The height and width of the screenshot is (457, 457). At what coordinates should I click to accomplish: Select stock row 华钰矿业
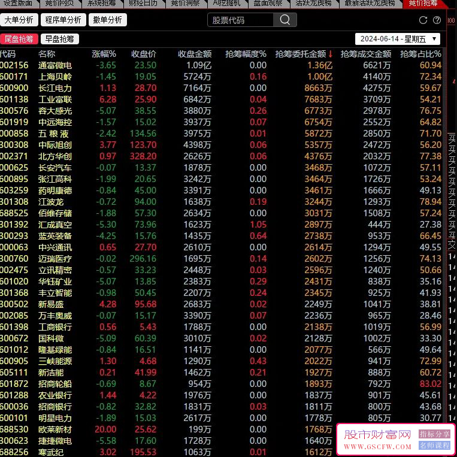pos(220,282)
